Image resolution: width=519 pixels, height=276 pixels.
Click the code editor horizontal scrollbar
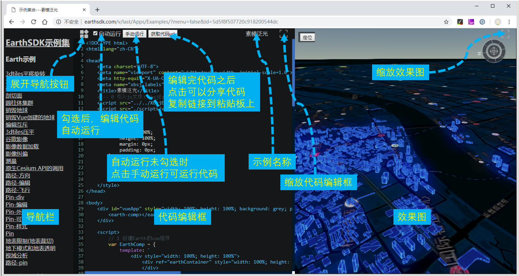coord(133,273)
